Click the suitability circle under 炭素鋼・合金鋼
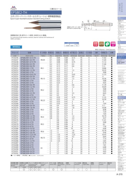126x178 pixels. pos(24,170)
